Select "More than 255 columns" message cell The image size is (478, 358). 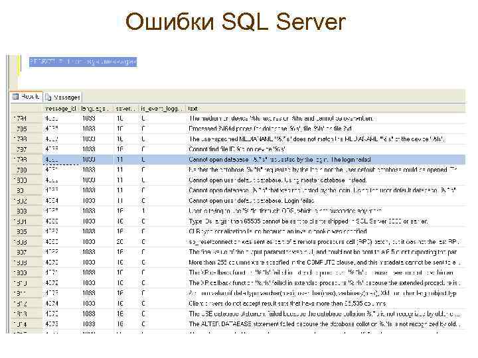325,263
